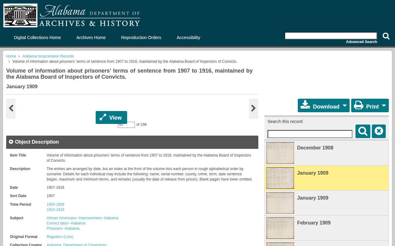Viewport: 395px width, 246px height.
Task: Open Digital Collections Home
Action: coord(37,38)
